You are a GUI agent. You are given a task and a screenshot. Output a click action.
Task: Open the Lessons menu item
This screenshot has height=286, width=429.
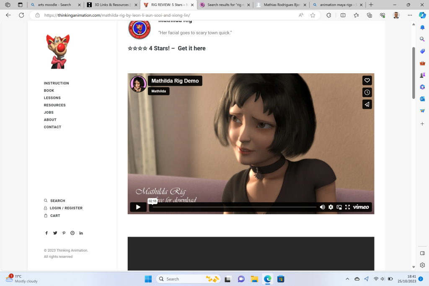tap(52, 98)
